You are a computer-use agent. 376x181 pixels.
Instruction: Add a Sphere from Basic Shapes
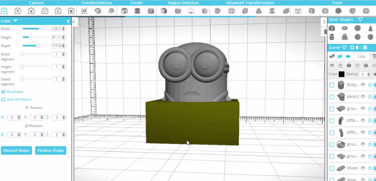coord(358,28)
